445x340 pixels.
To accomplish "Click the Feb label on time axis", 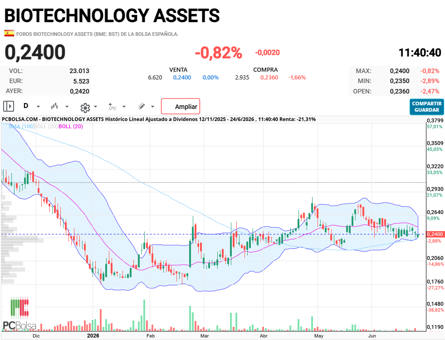I will [x=151, y=336].
